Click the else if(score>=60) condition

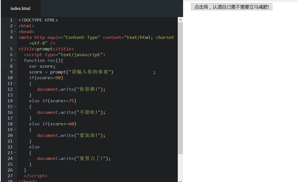pyautogui.click(x=53, y=124)
